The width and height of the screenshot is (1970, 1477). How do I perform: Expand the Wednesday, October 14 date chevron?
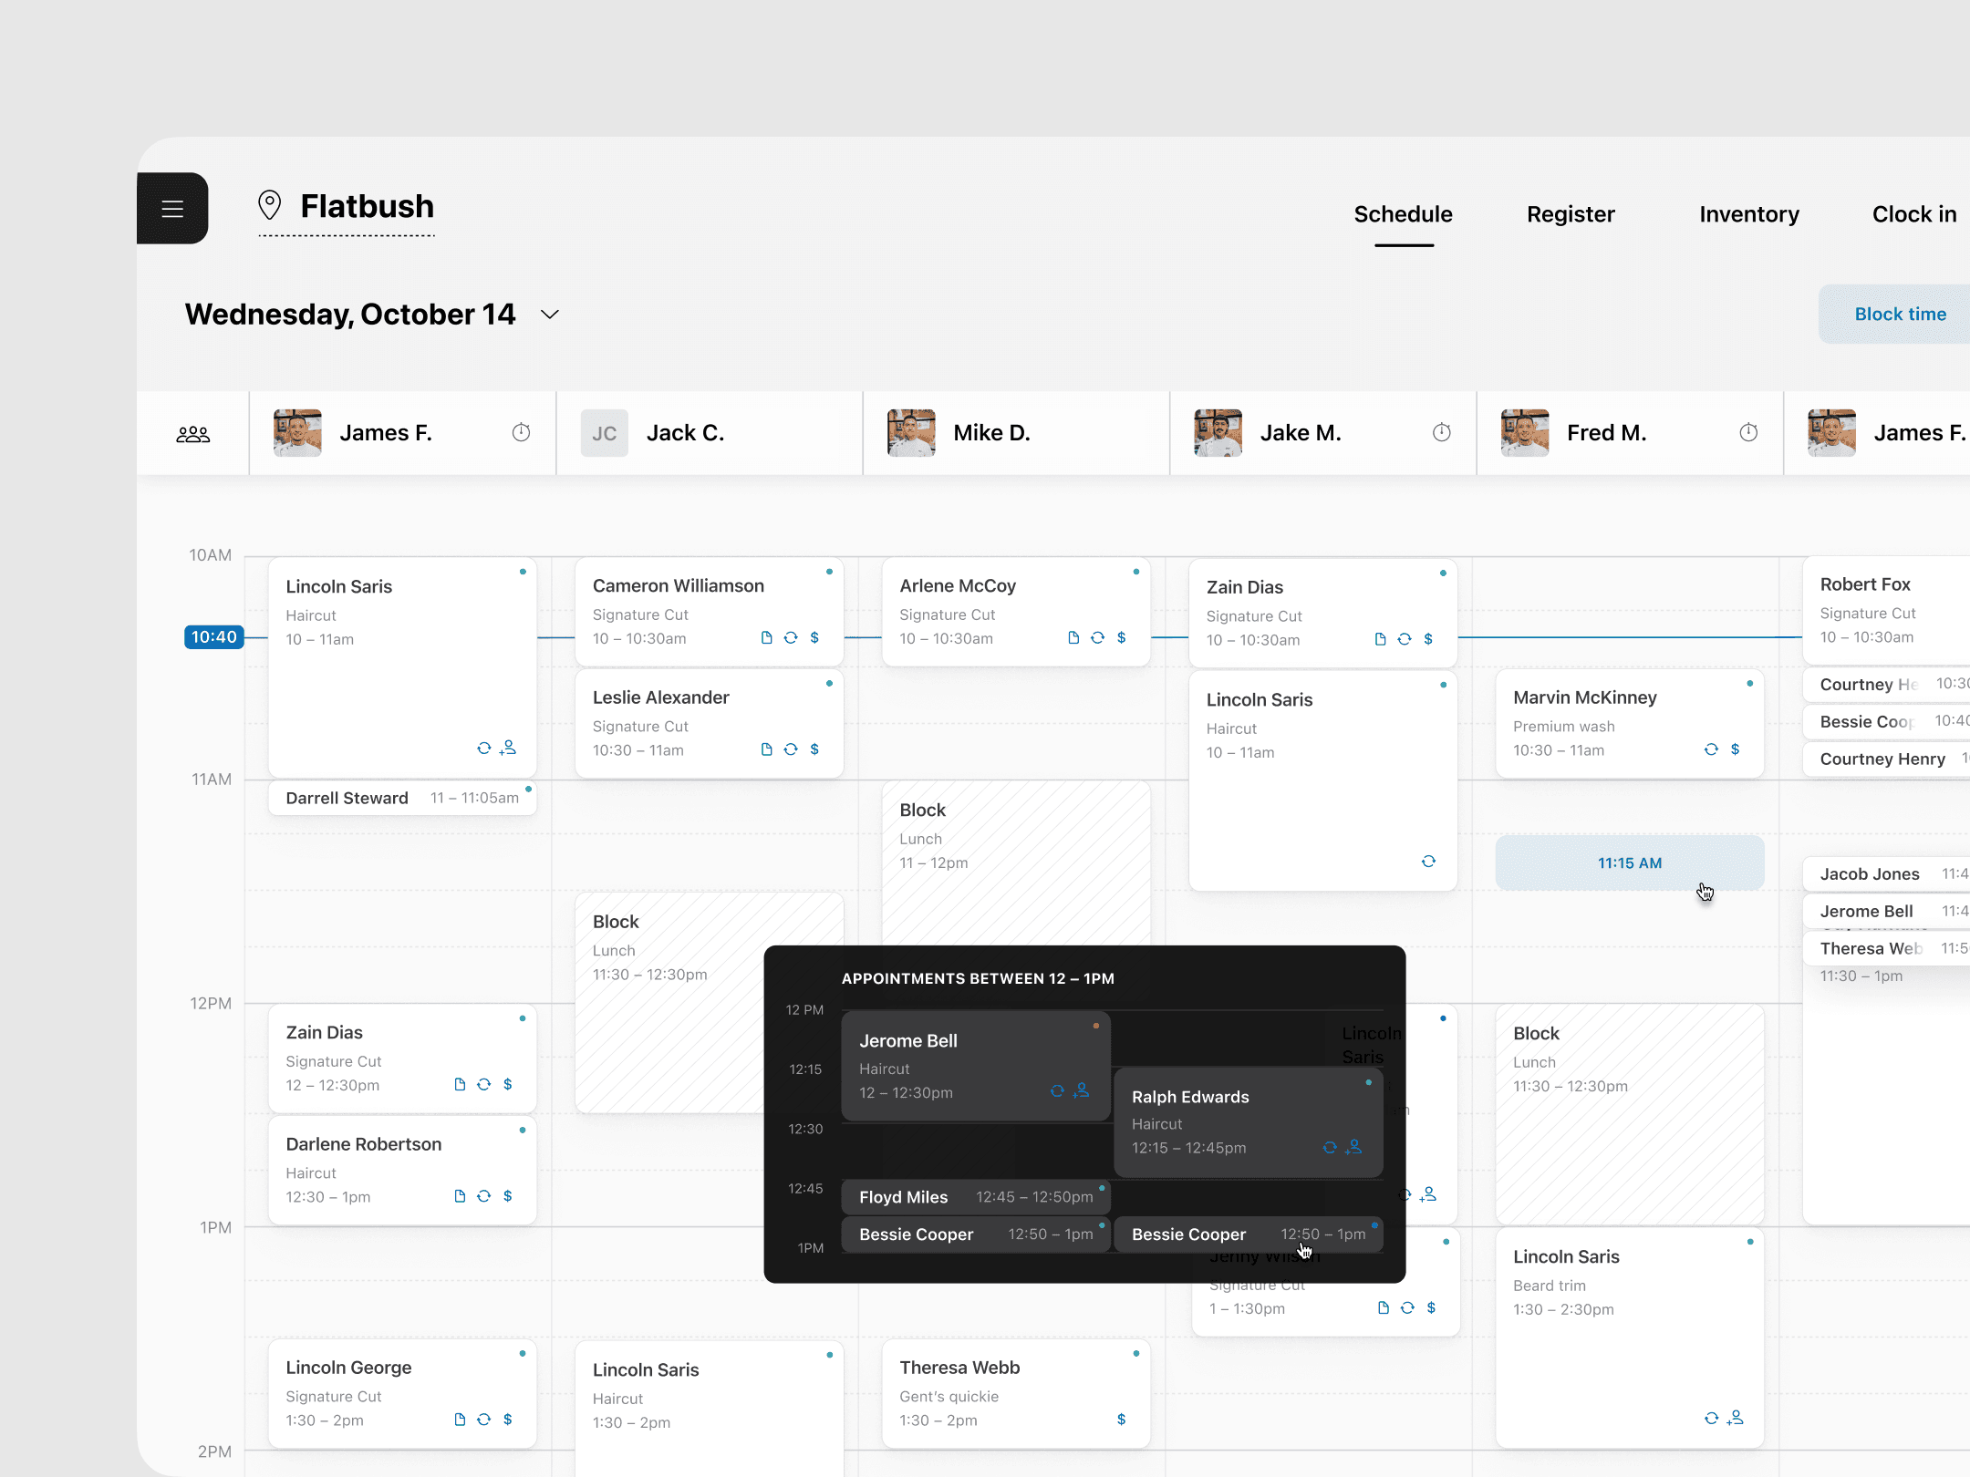[x=549, y=315]
